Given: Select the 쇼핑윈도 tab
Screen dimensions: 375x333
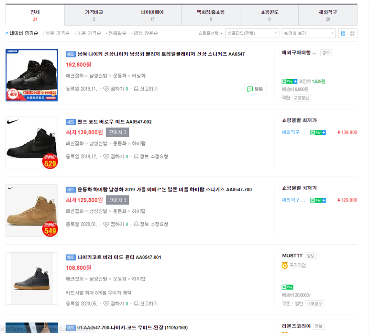Looking at the screenshot, I should coord(269,15).
